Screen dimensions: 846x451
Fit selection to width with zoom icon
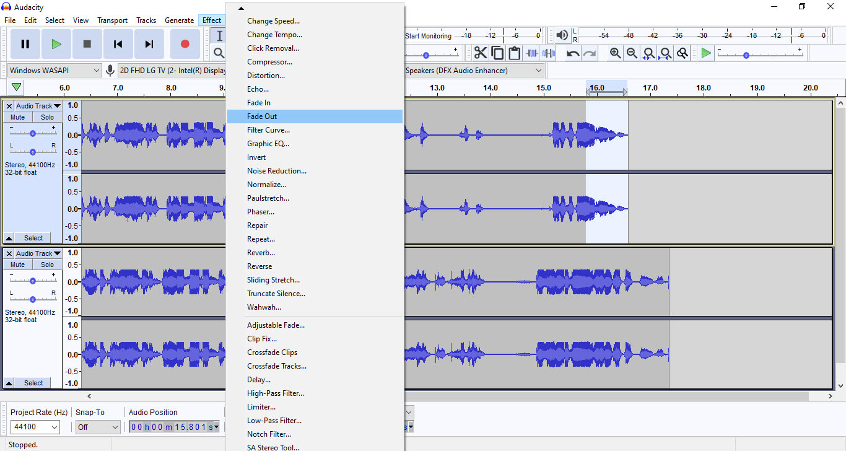coord(648,53)
